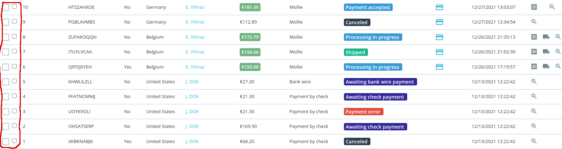
Task: Open delivery slip truck icon for order ZUFAKOQQH
Action: click(x=546, y=37)
